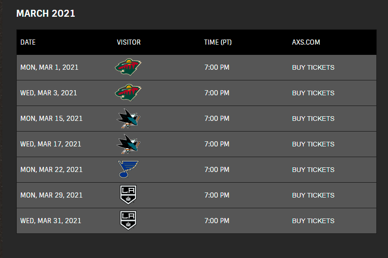Click the TIME (PT) column header
Image resolution: width=388 pixels, height=258 pixels.
tap(218, 42)
